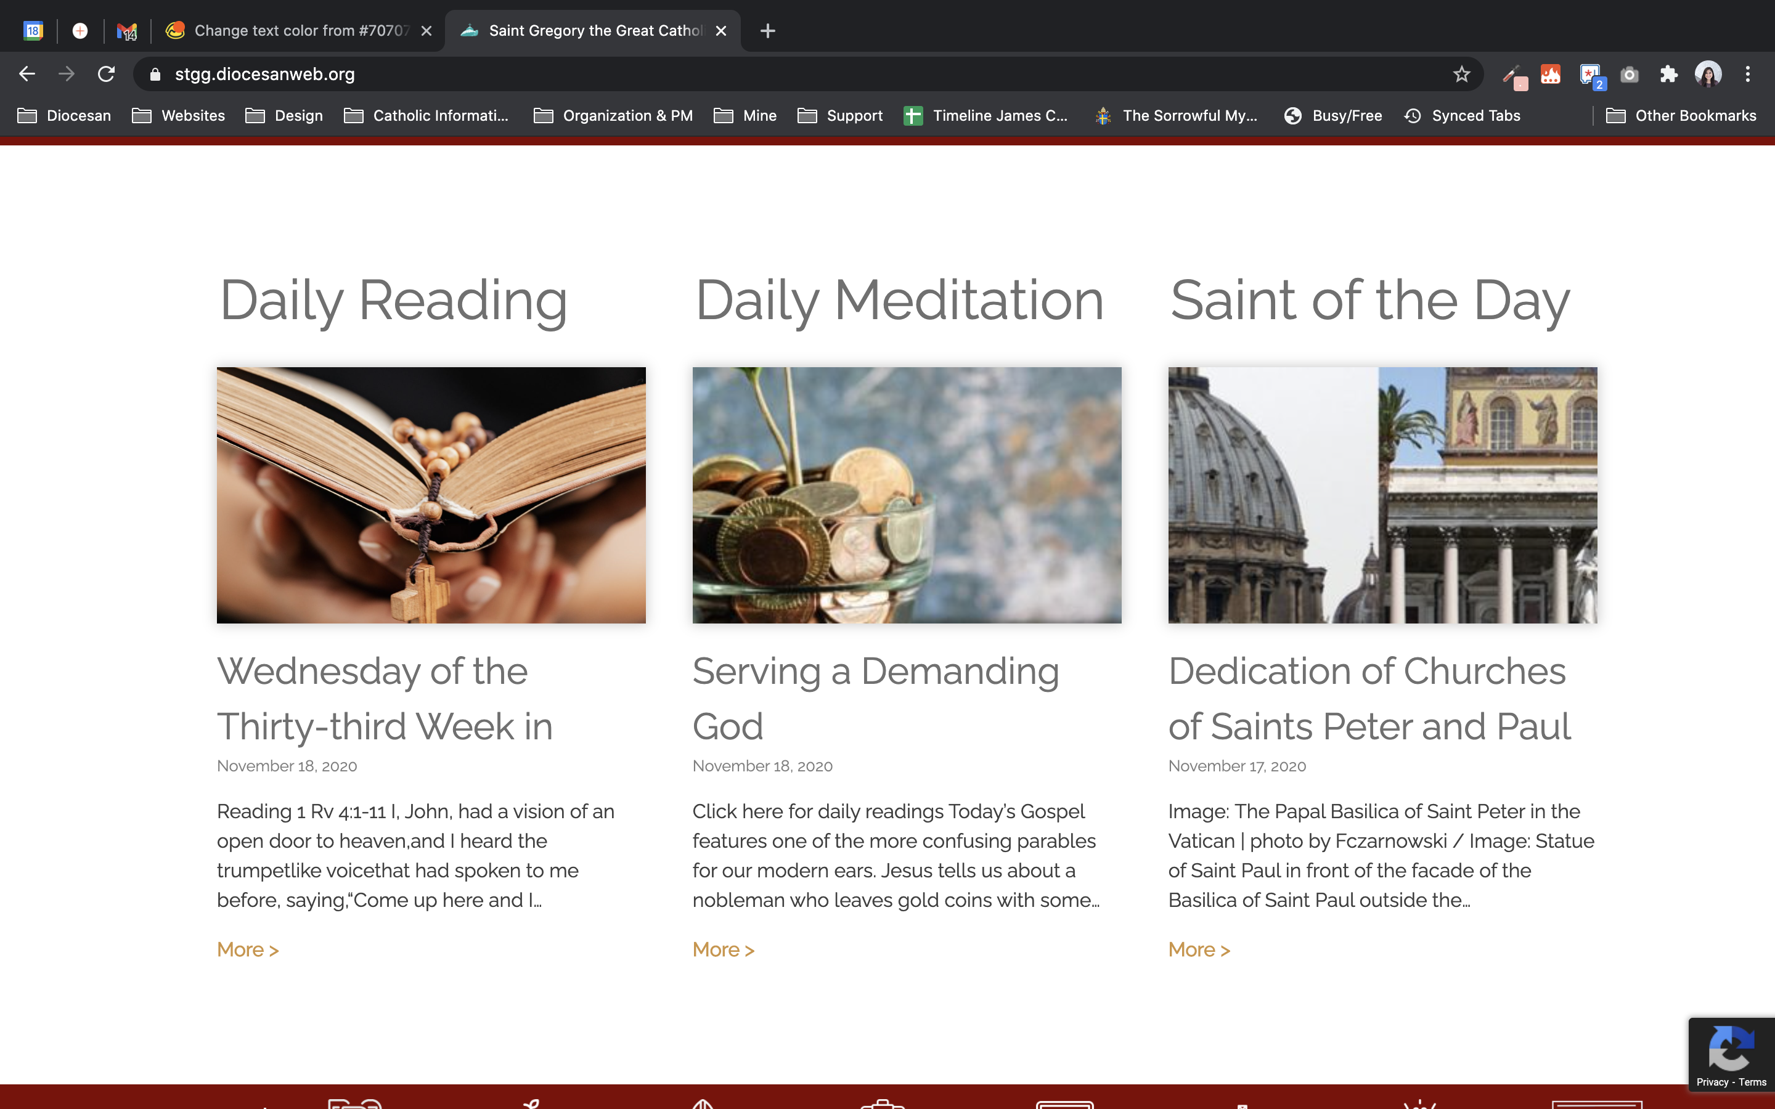Click the browser back arrow
This screenshot has height=1109, width=1775.
tap(27, 74)
